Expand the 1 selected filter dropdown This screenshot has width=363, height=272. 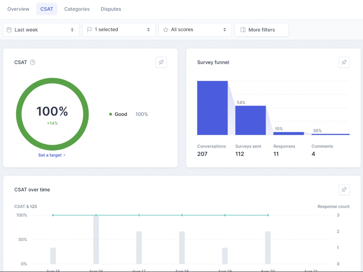(x=119, y=30)
